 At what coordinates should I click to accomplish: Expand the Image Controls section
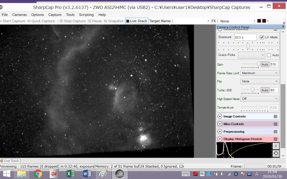pos(220,116)
